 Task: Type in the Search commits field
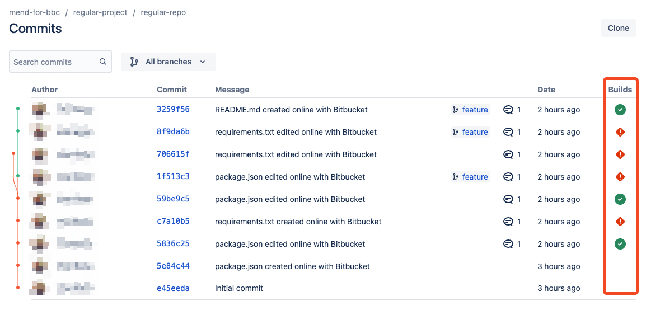click(x=54, y=62)
